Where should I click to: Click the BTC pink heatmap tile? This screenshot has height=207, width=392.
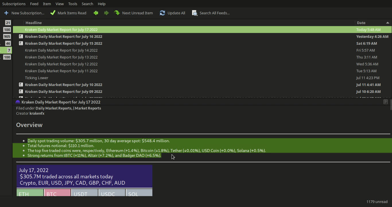[x=57, y=192]
